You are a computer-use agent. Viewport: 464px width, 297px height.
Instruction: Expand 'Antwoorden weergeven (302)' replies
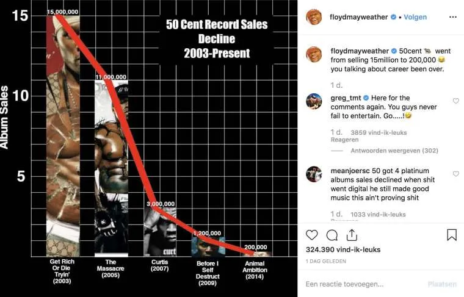click(394, 151)
